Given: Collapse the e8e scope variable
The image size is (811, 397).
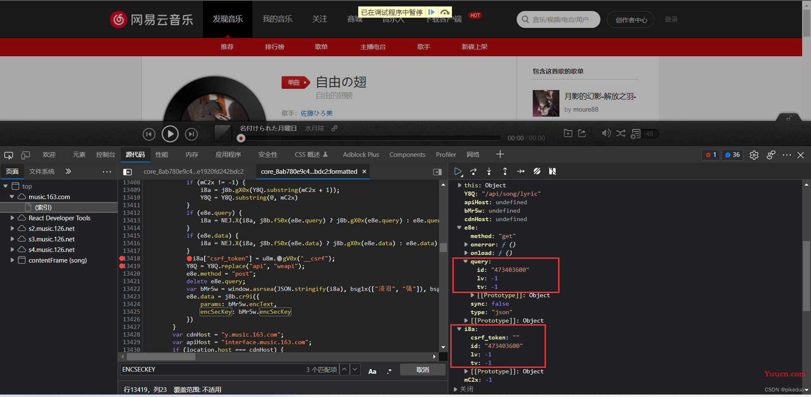Looking at the screenshot, I should pyautogui.click(x=459, y=227).
